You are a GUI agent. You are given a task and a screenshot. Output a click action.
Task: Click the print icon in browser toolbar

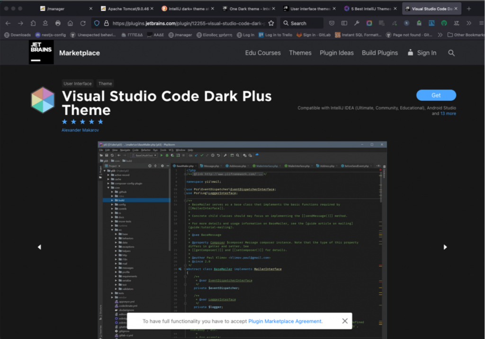(58, 23)
